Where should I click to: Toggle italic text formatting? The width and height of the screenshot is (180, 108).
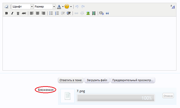[12, 13]
